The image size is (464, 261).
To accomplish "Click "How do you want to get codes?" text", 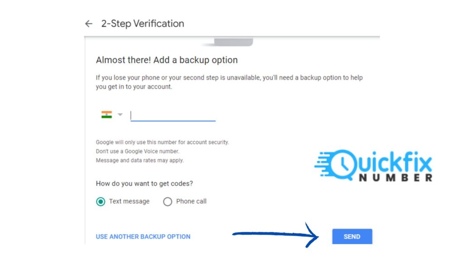I will [x=145, y=184].
